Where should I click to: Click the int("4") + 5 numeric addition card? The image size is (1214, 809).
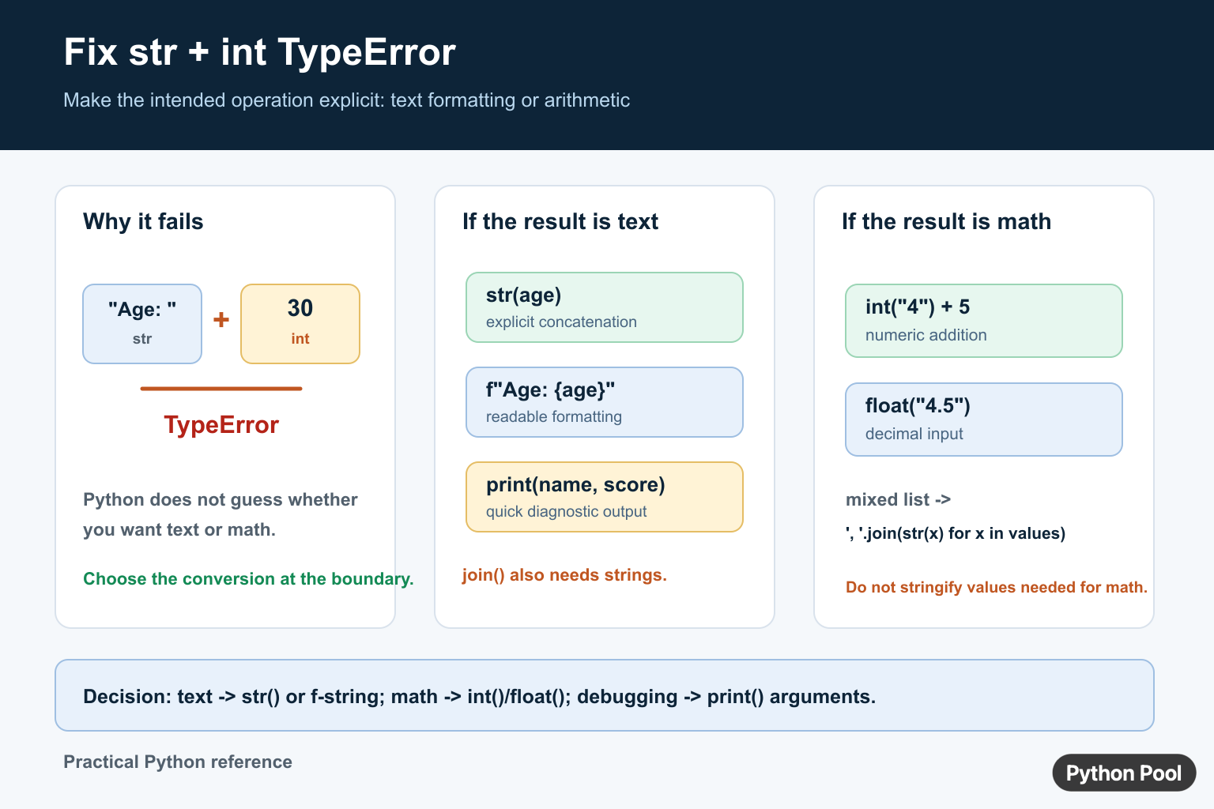tap(984, 321)
